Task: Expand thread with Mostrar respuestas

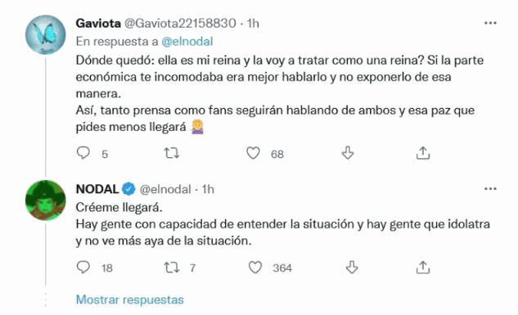Action: coord(130,299)
